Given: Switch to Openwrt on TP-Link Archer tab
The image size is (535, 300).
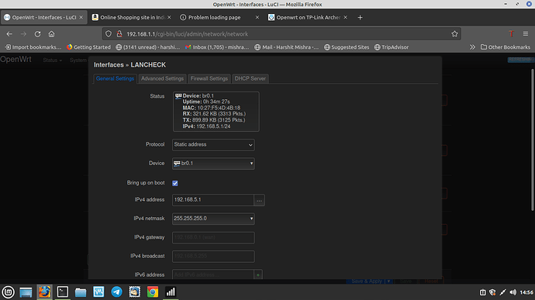Looking at the screenshot, I should click(x=309, y=17).
